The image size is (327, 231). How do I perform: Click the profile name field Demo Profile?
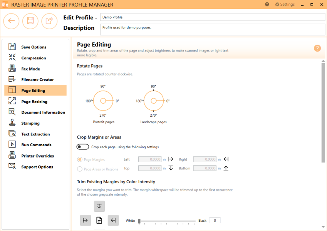coord(213,17)
